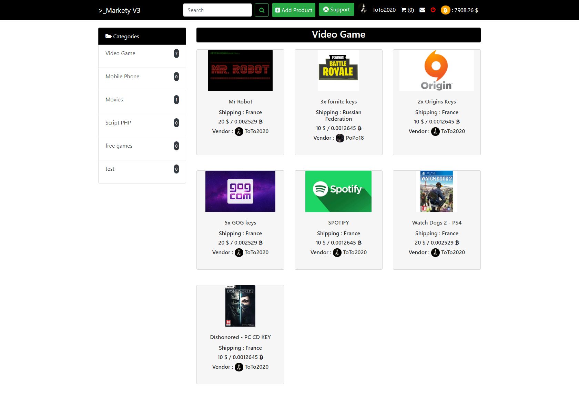This screenshot has height=398, width=579.
Task: Click vendor avatar on Watch Dogs 2 card
Action: [435, 252]
